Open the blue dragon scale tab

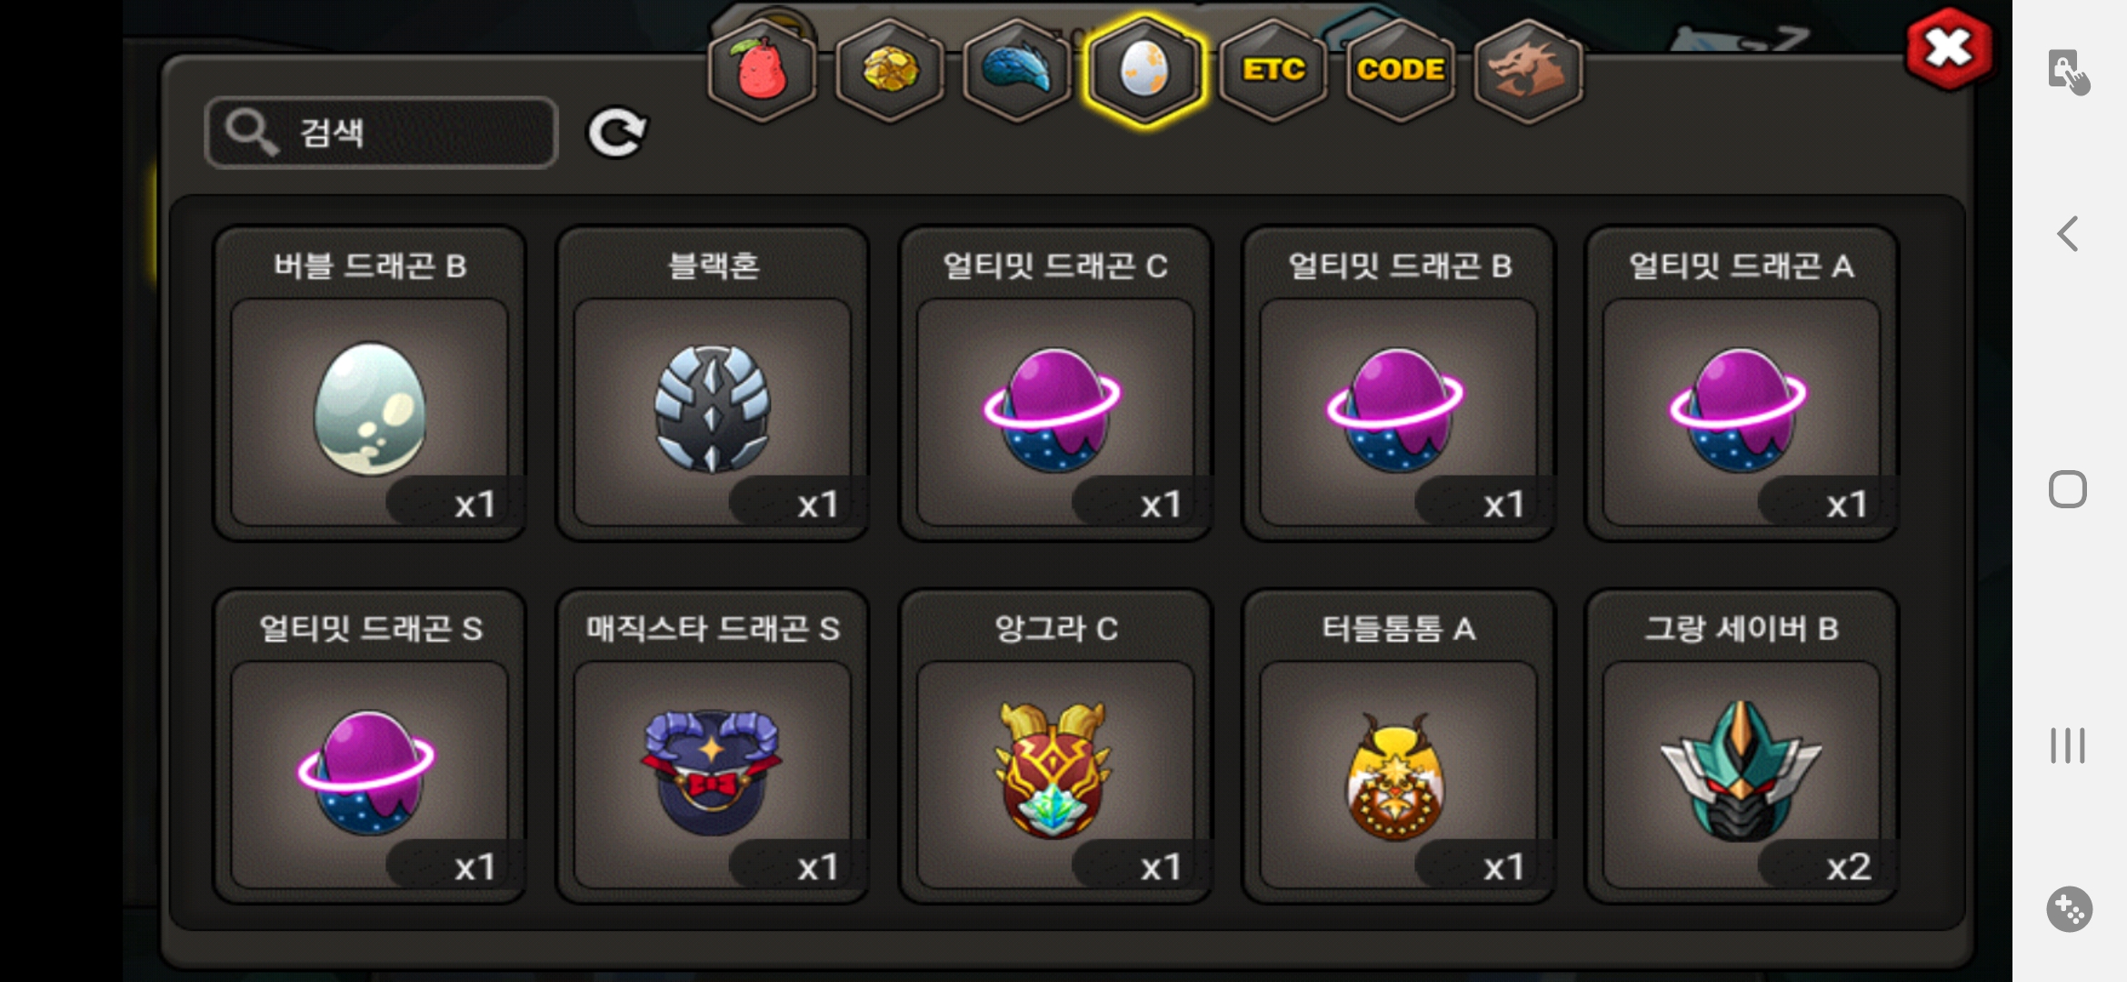click(1017, 70)
